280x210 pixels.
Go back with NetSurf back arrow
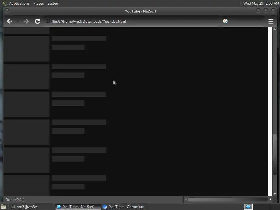pyautogui.click(x=9, y=21)
